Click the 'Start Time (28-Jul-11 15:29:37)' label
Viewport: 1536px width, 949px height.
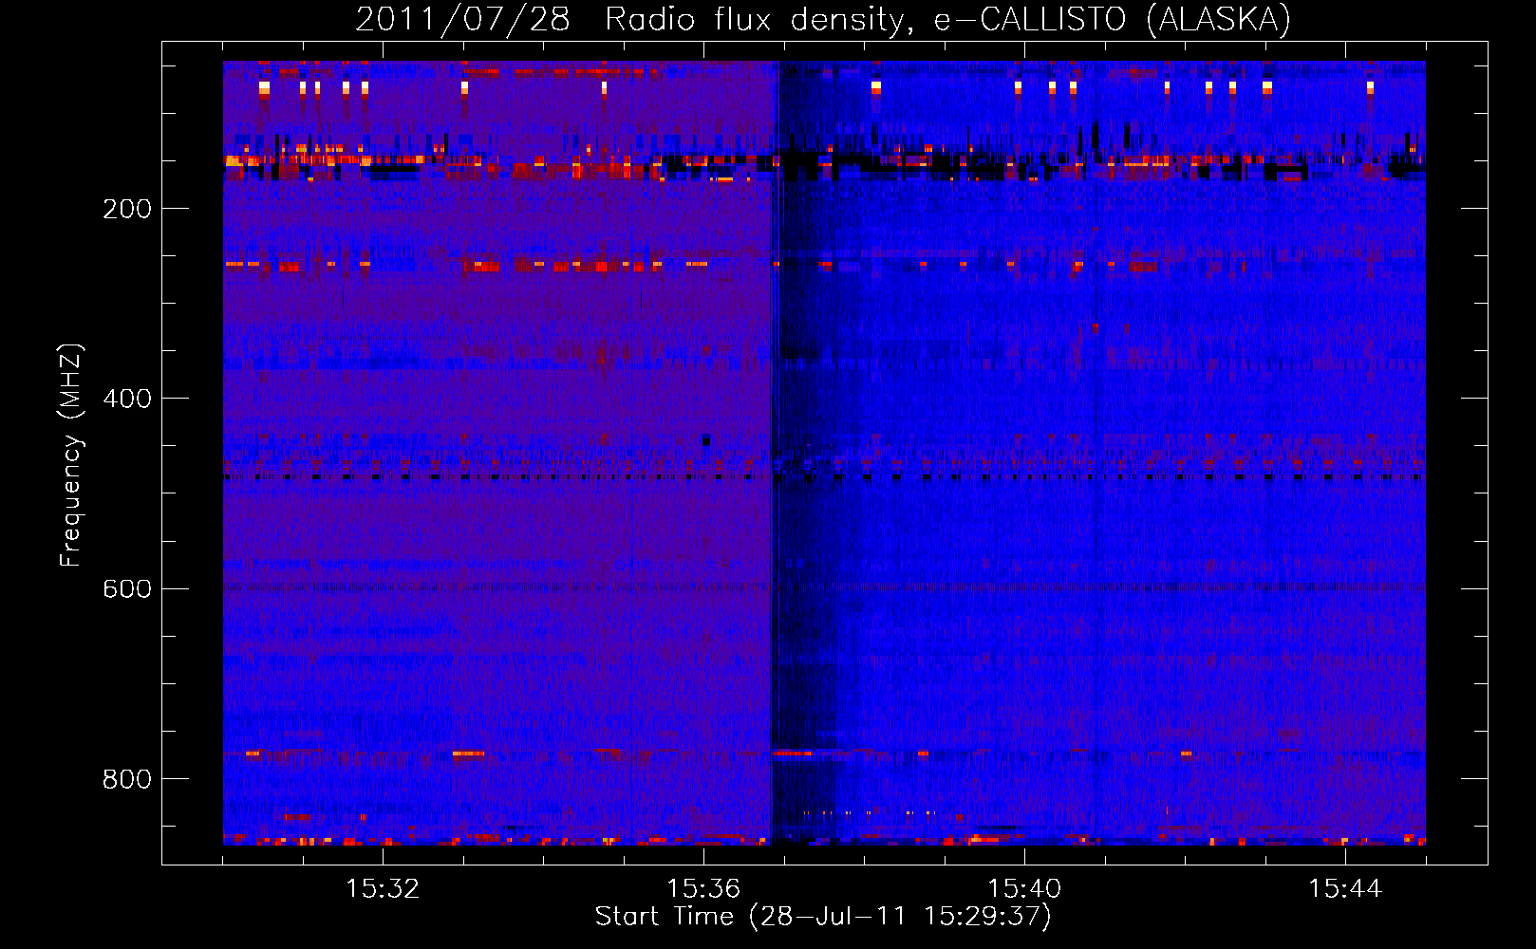click(x=823, y=917)
